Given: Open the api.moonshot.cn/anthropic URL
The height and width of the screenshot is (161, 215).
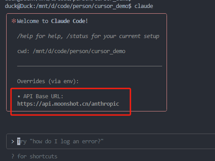Looking at the screenshot, I should coord(68,104).
